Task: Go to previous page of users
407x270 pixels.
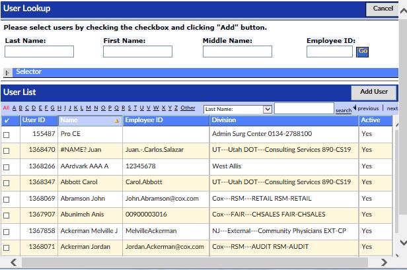Action: (x=367, y=108)
